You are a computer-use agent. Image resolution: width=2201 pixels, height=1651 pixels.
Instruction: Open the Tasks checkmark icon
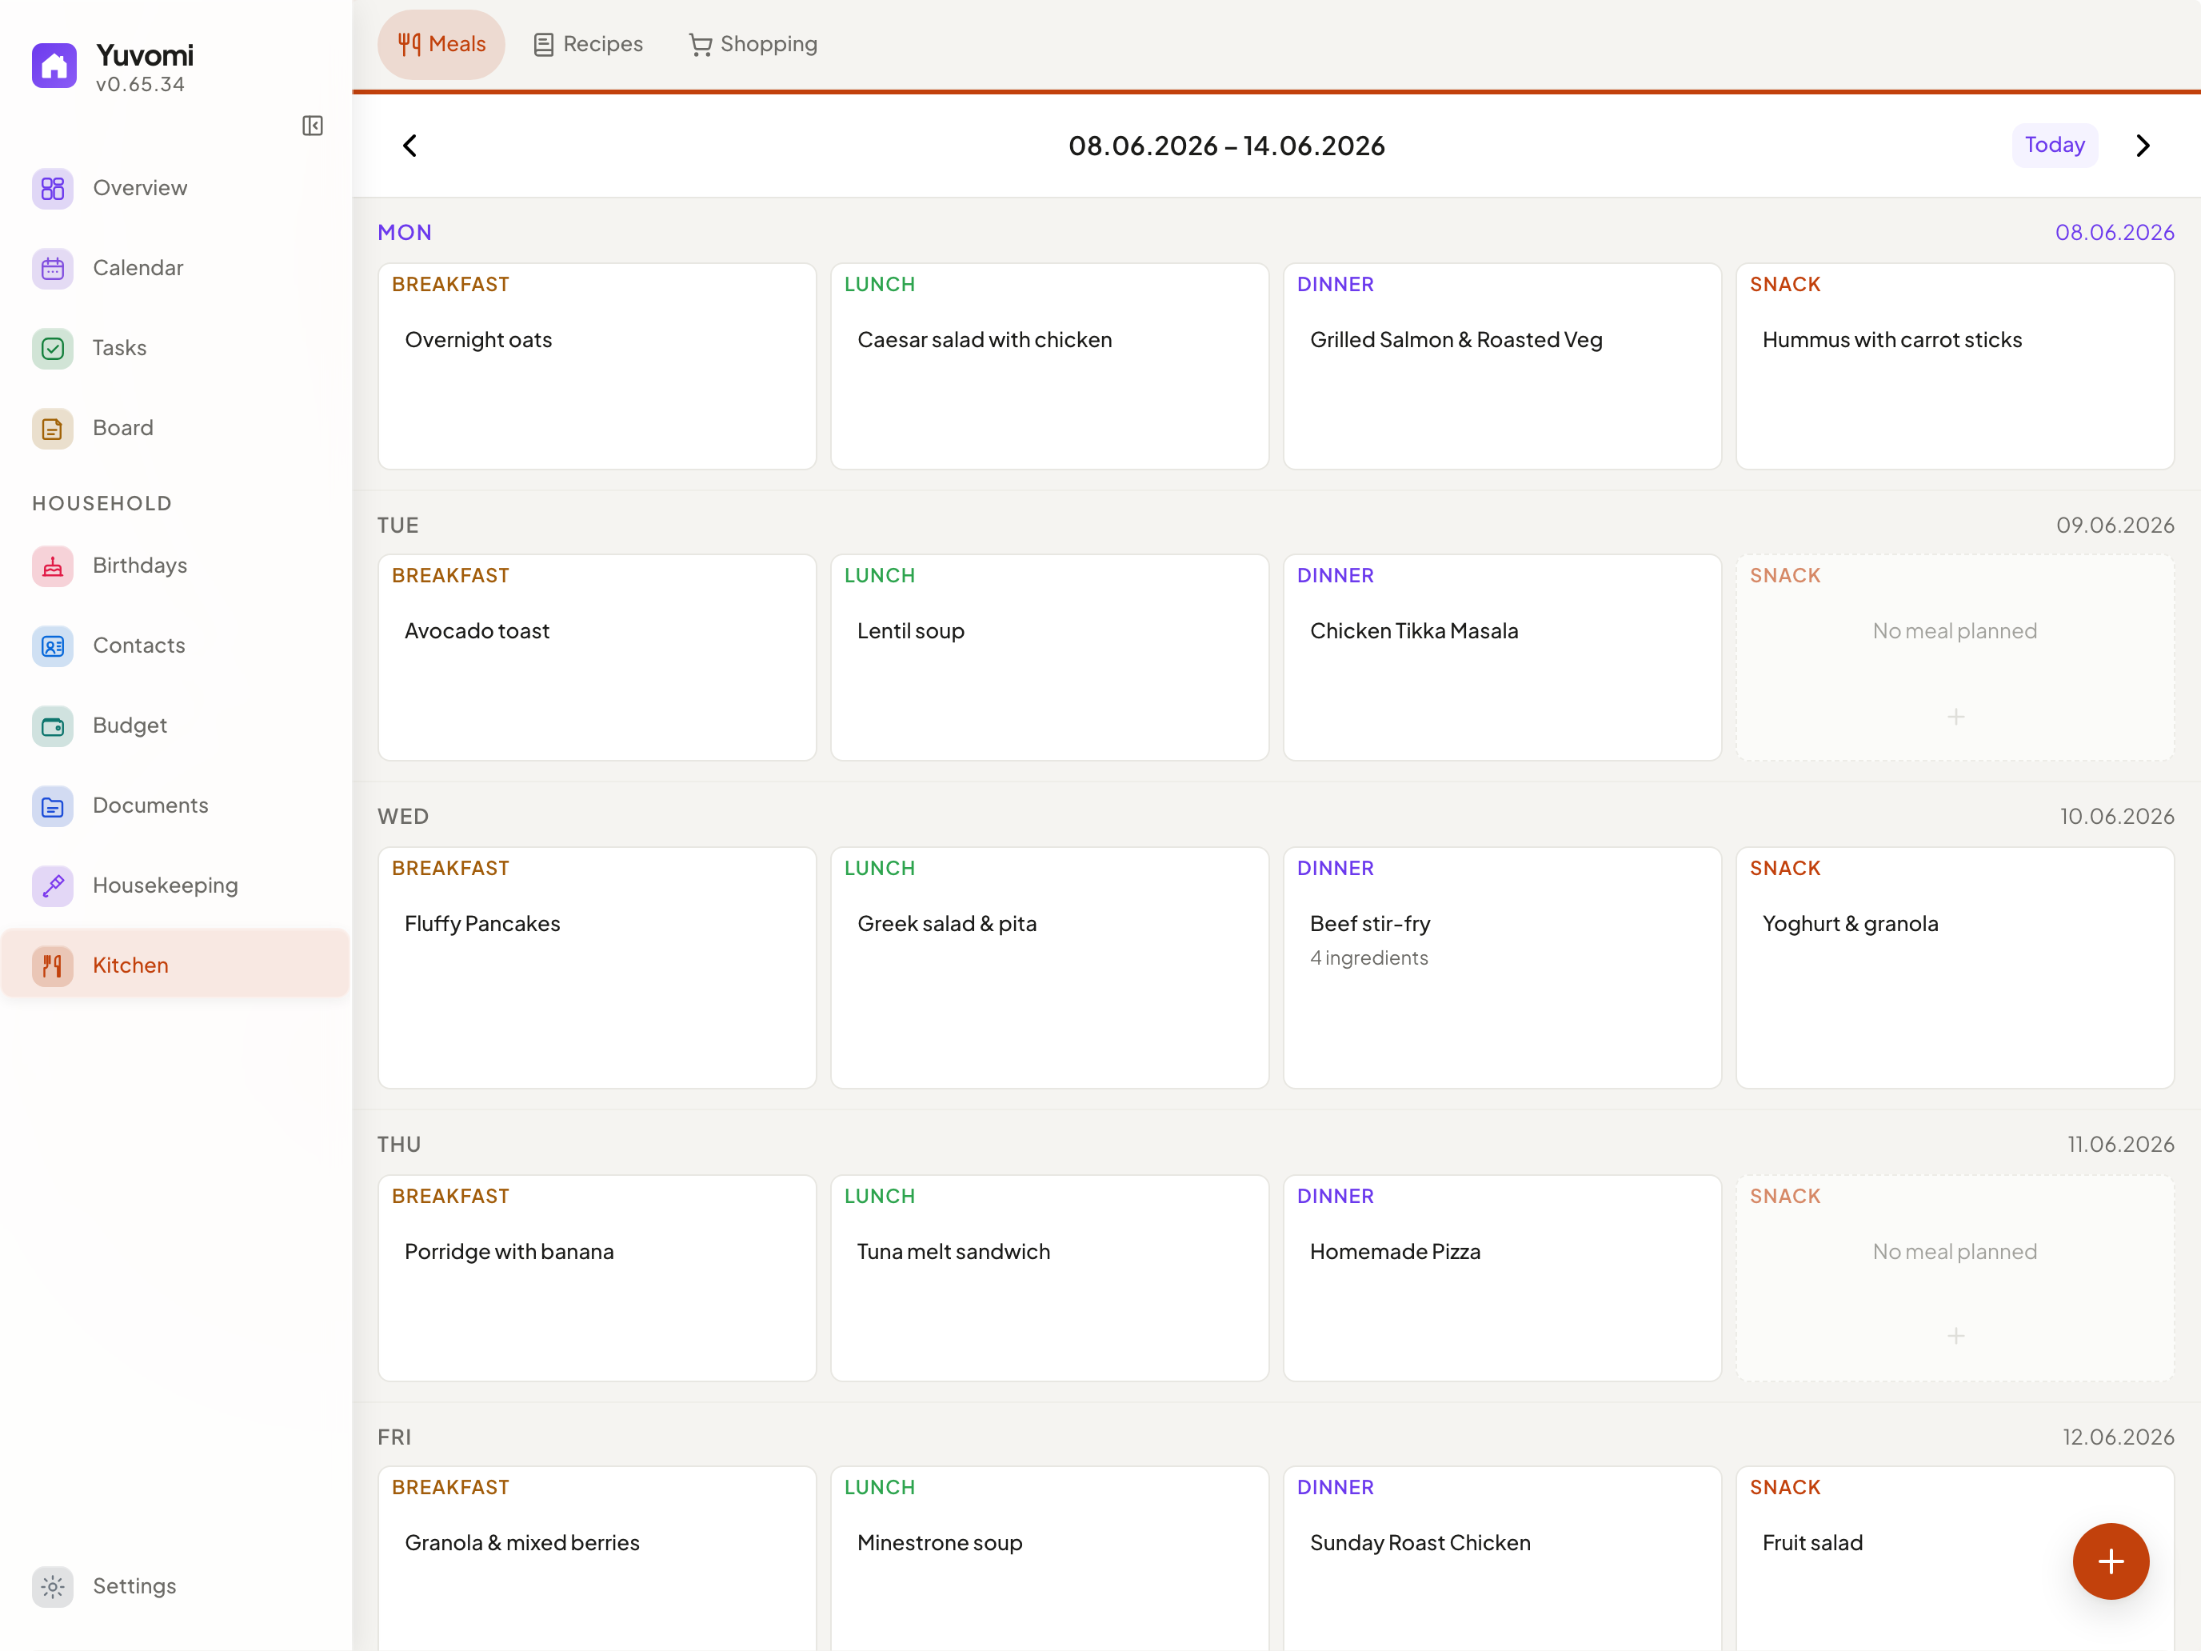(53, 348)
